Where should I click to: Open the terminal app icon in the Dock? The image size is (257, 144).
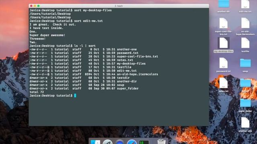[x=144, y=142]
